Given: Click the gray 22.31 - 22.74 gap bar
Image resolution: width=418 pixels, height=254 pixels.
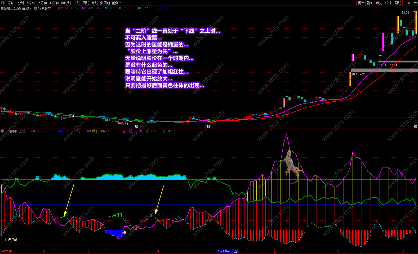Looking at the screenshot, I should [398, 62].
